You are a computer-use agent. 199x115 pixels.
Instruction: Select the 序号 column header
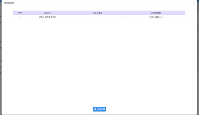coord(20,13)
